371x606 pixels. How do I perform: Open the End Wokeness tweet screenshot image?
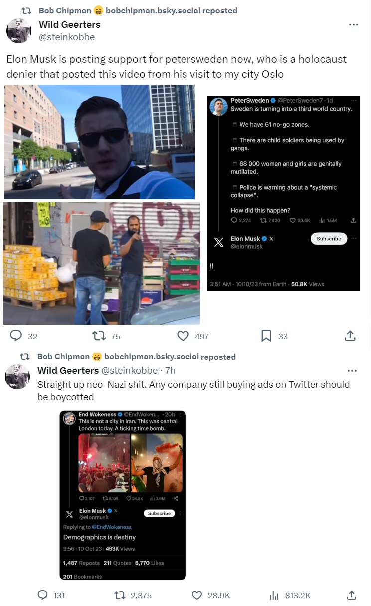[123, 495]
